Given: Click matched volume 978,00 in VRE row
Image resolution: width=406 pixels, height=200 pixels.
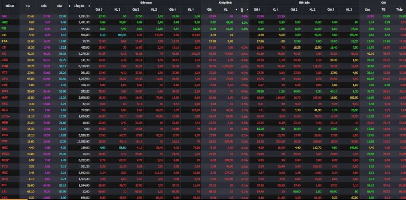Looking at the screenshot, I should tap(228, 141).
